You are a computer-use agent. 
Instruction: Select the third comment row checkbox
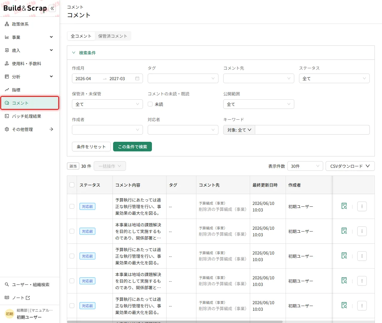tap(72, 256)
